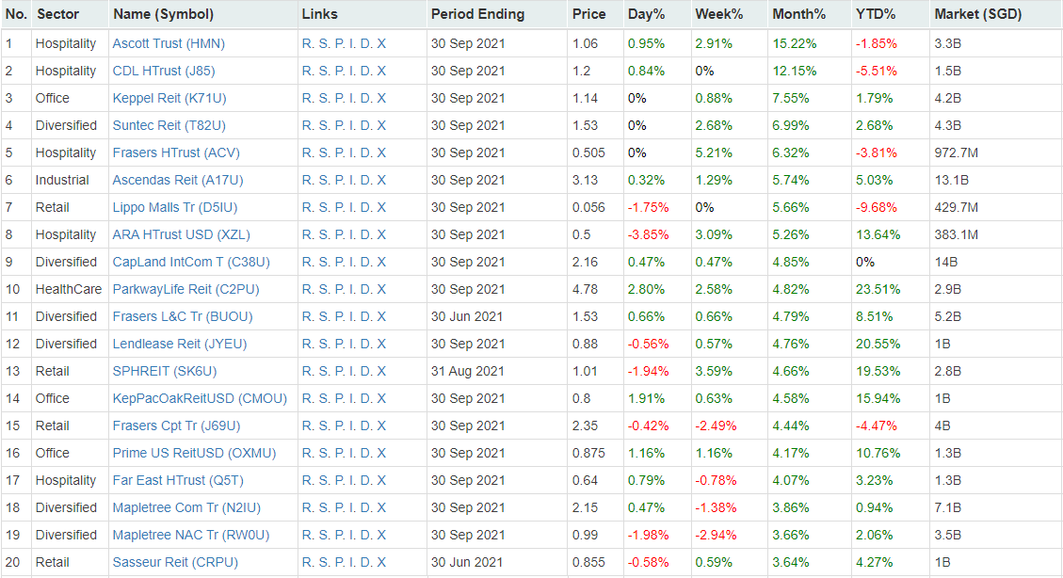Click the P. link in Keppel Reit row
1063x578 pixels.
[x=340, y=98]
